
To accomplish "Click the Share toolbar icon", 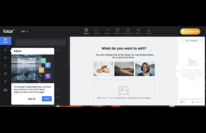I will click(x=138, y=31).
